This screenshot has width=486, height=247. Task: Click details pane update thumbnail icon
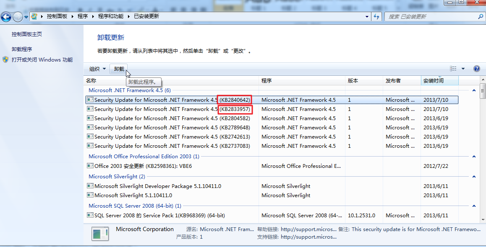[x=100, y=234]
